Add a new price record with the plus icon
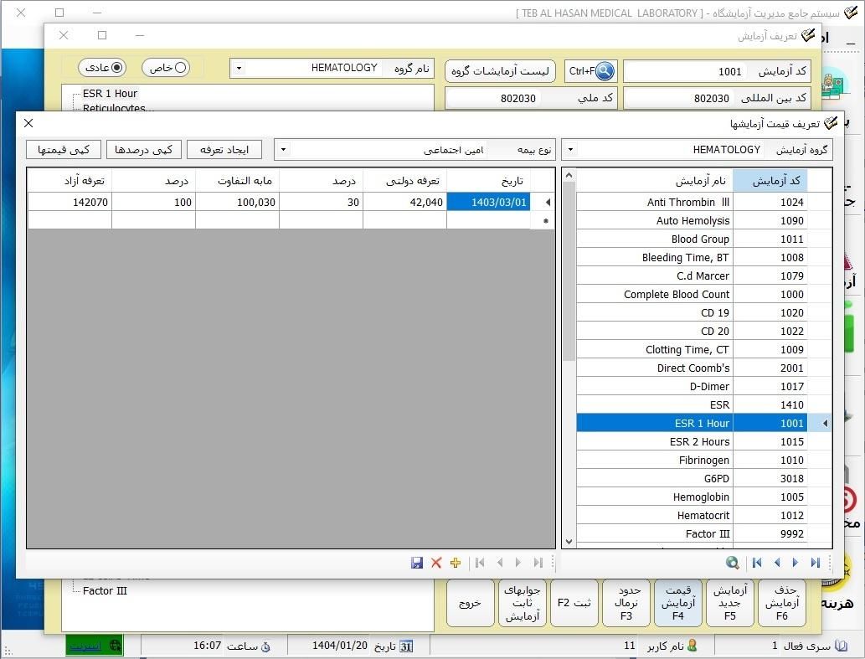865x659 pixels. tap(456, 563)
